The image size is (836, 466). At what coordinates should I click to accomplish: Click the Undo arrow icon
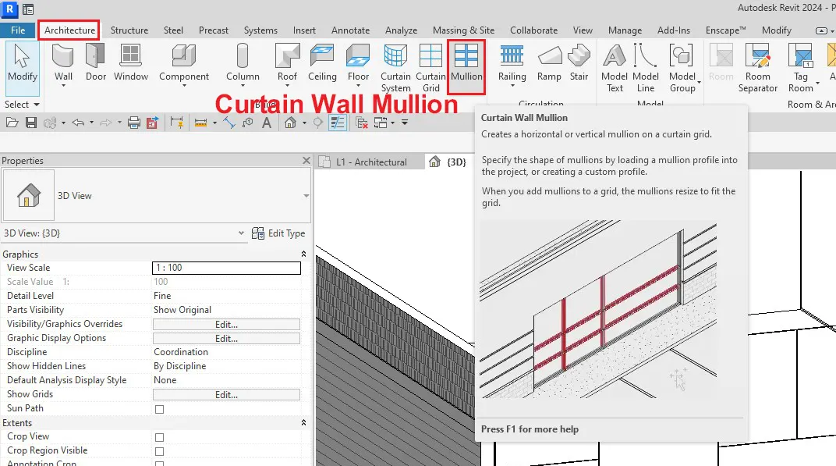[78, 123]
